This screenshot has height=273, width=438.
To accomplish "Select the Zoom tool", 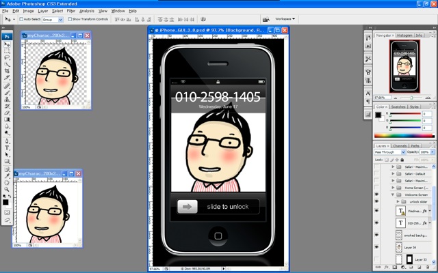I will tap(7, 190).
